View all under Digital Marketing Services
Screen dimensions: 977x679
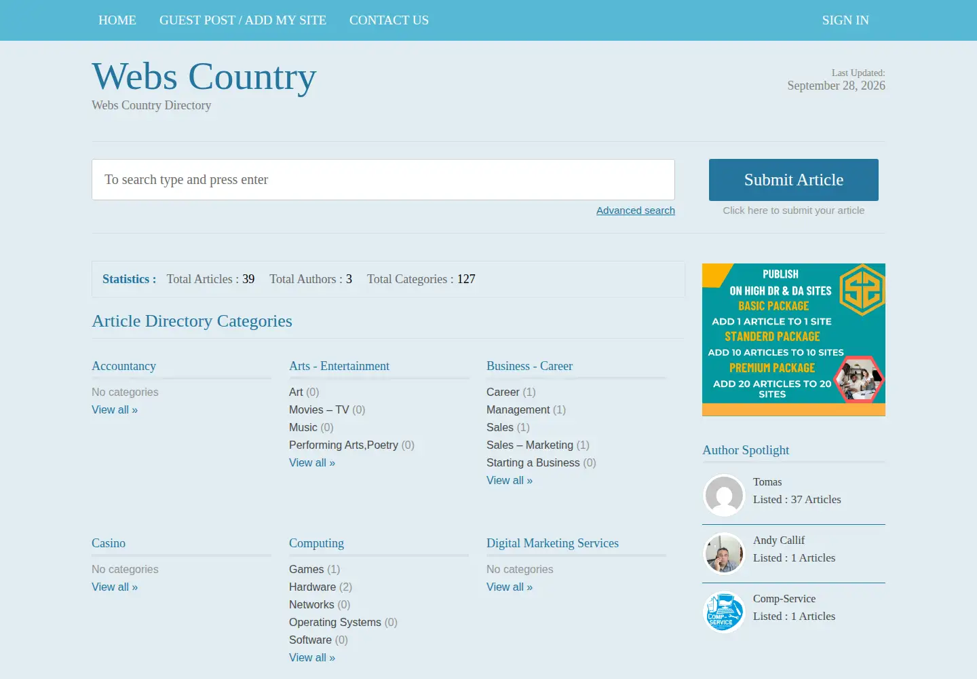coord(510,587)
